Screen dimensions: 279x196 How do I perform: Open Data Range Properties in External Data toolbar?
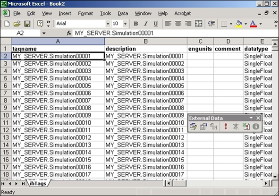203,127
